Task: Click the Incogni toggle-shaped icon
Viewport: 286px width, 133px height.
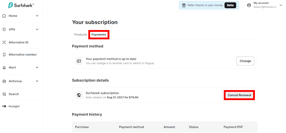Action: click(x=4, y=106)
